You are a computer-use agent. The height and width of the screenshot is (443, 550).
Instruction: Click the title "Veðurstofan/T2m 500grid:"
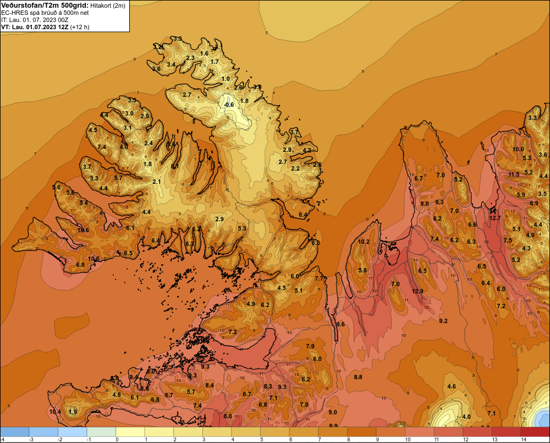(x=45, y=6)
